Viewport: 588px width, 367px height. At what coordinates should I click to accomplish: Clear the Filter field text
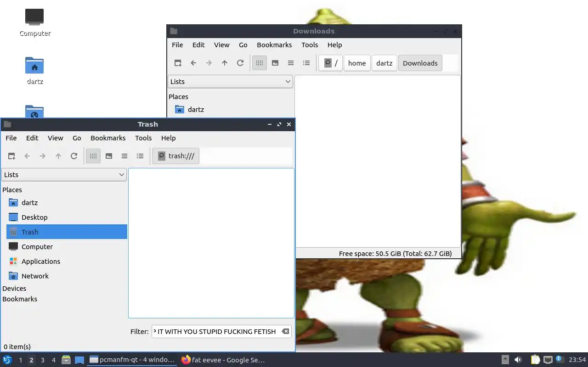pos(285,332)
